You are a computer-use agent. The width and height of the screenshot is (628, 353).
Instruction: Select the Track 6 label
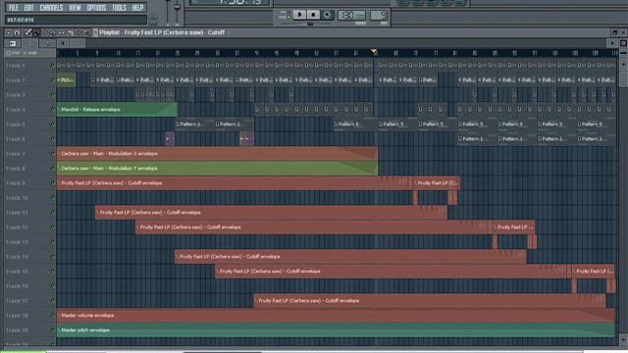[16, 139]
